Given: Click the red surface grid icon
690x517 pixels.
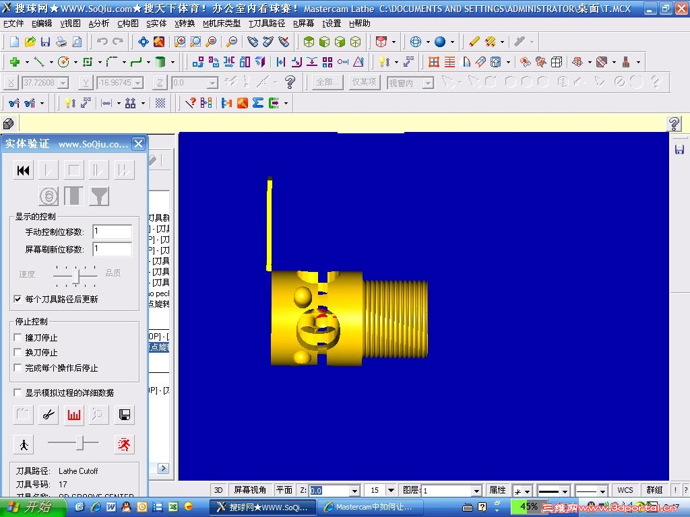Looking at the screenshot, I should (x=434, y=62).
